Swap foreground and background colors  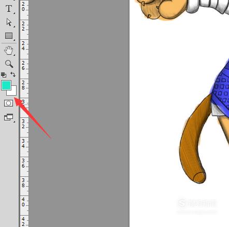point(13,74)
